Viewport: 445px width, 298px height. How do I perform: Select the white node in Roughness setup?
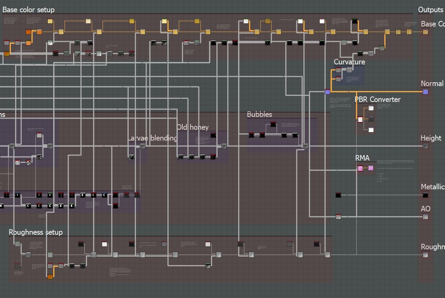(105, 244)
